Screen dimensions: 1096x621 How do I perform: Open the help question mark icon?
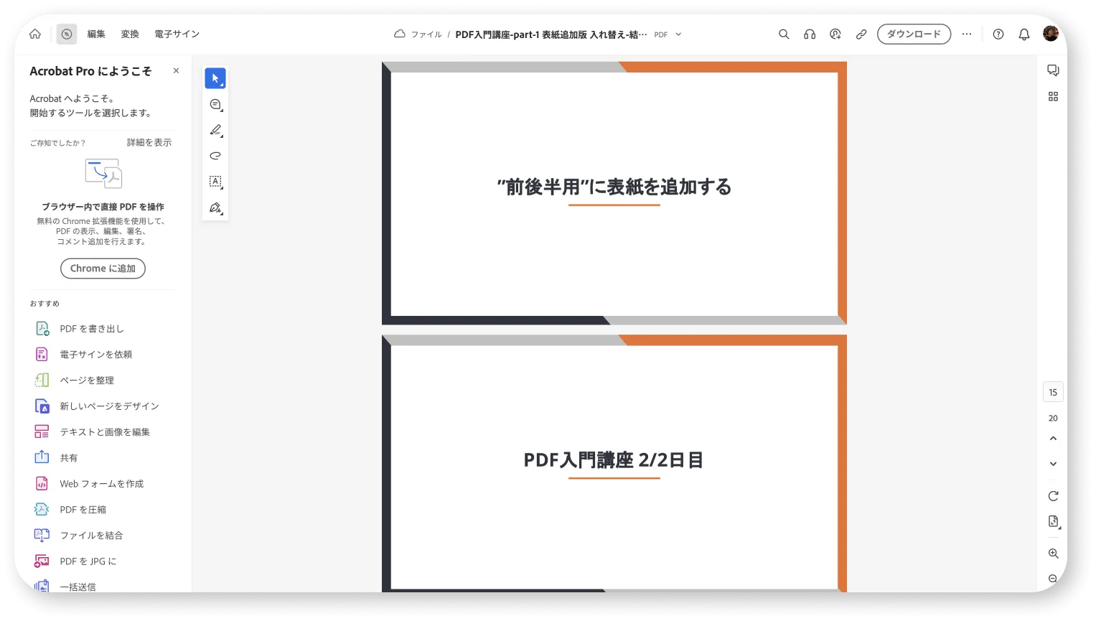pyautogui.click(x=998, y=34)
